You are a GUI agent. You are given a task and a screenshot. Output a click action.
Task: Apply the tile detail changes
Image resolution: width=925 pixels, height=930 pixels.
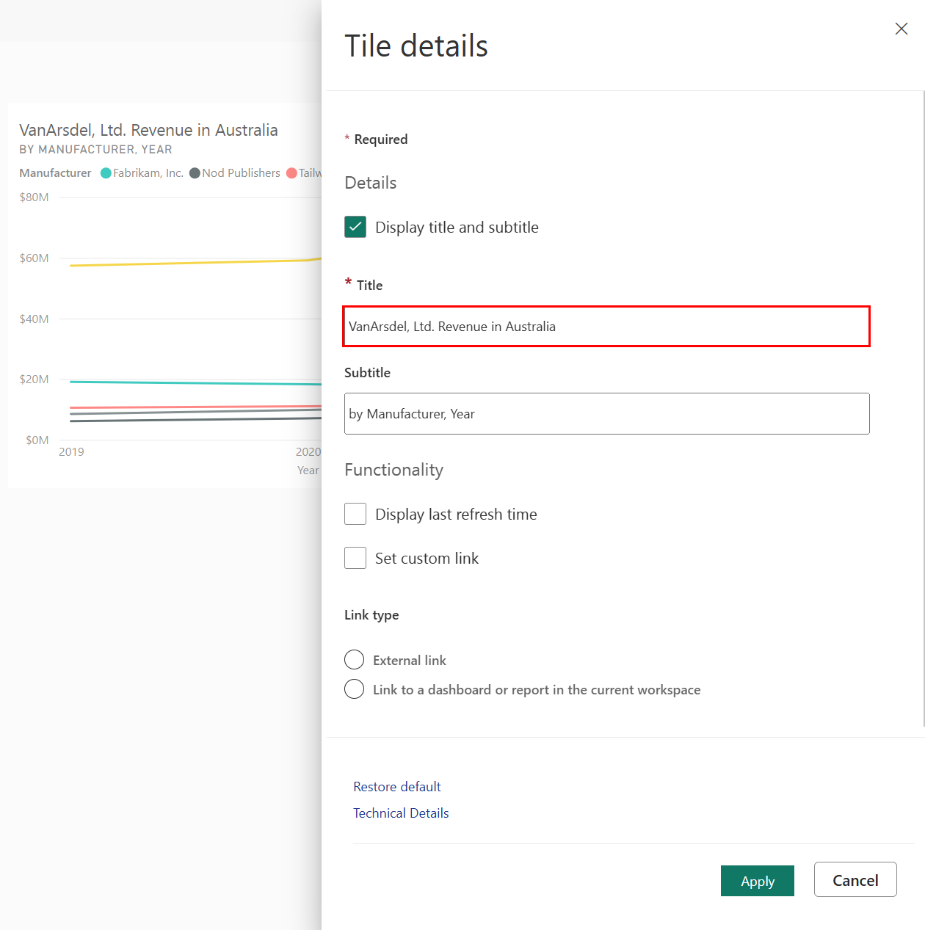click(758, 881)
